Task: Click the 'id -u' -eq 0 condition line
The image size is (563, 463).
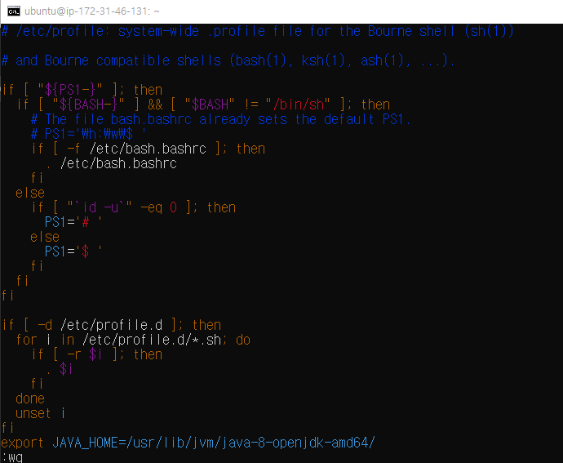Action: (134, 207)
